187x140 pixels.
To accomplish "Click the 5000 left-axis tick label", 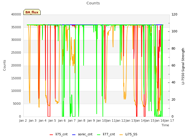I will coord(17,104).
